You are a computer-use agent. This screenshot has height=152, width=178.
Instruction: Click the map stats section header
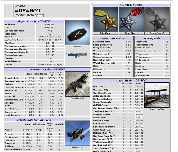coord(131,80)
